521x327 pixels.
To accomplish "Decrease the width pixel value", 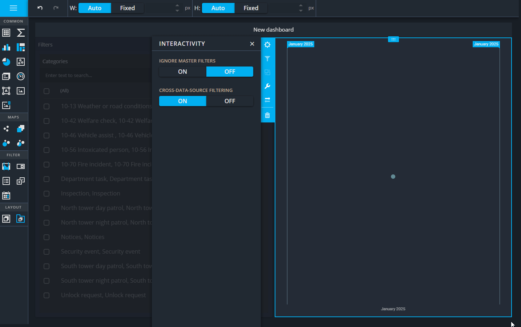I will pos(177,11).
